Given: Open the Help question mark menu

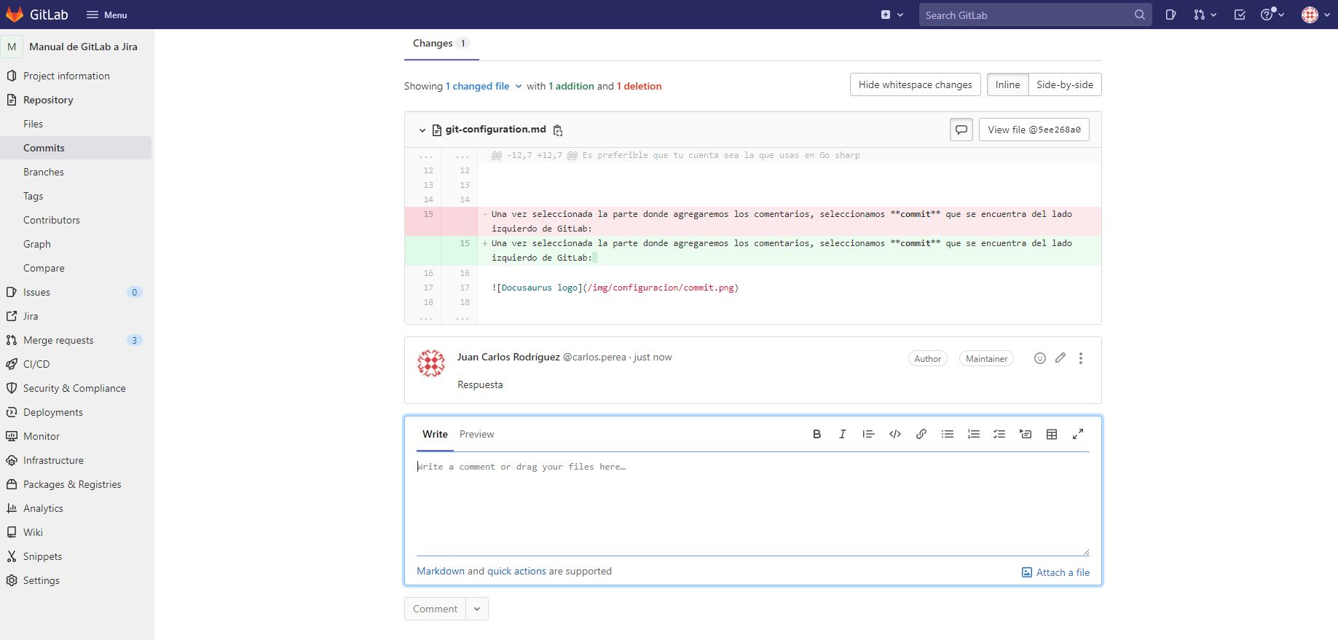Looking at the screenshot, I should (x=1272, y=15).
